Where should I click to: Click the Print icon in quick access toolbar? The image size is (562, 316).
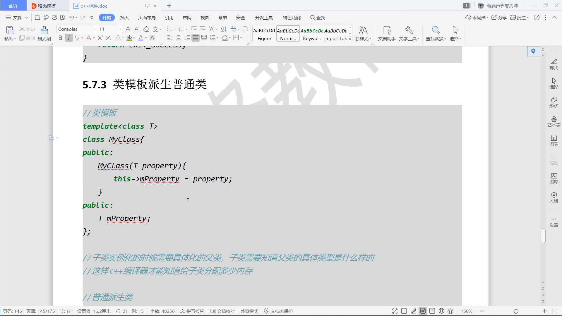point(54,18)
